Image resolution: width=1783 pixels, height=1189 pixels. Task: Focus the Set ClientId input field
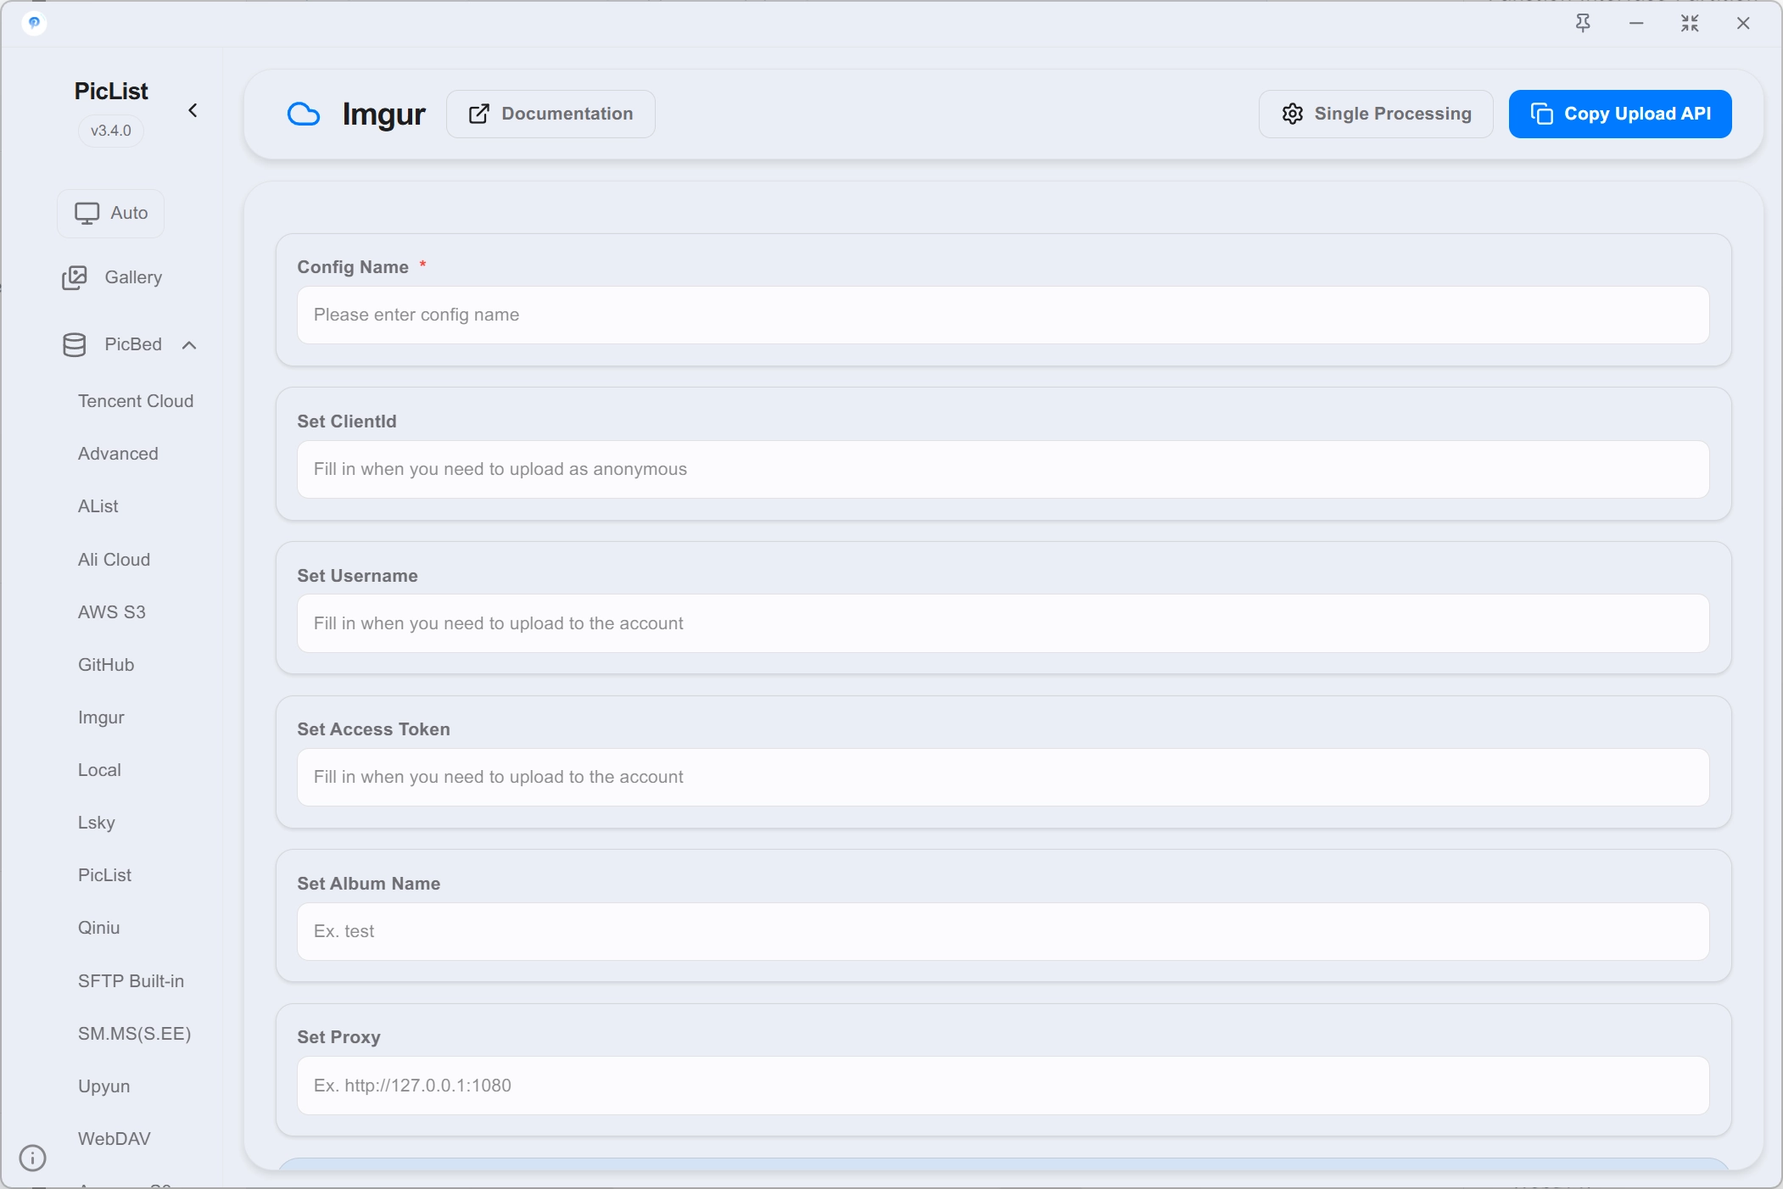[x=1003, y=469]
